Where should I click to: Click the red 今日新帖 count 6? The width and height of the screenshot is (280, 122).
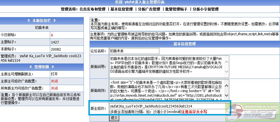coord(52,35)
